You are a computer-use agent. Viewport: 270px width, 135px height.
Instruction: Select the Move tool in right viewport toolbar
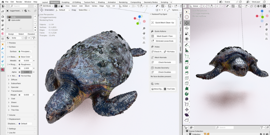(x=187, y=23)
